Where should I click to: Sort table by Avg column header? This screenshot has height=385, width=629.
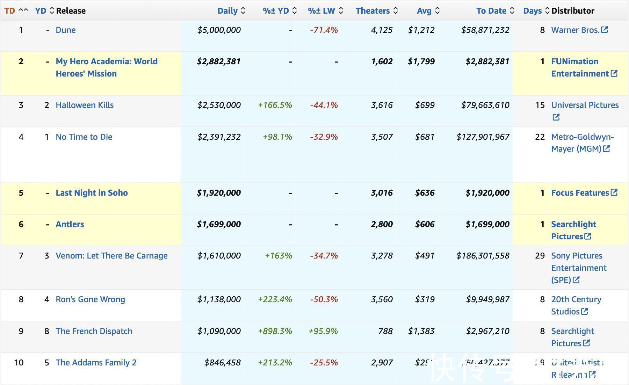pyautogui.click(x=428, y=11)
